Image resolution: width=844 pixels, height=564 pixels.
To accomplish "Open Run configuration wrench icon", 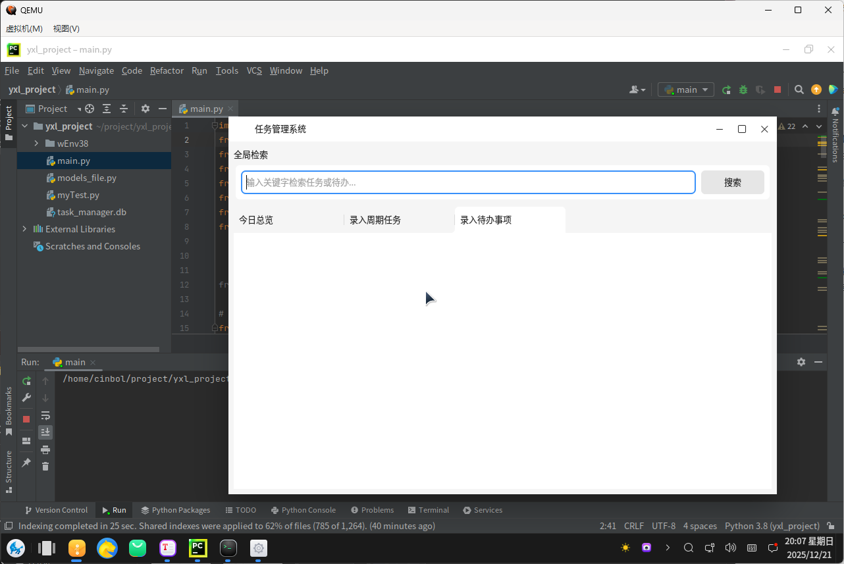I will [x=26, y=398].
